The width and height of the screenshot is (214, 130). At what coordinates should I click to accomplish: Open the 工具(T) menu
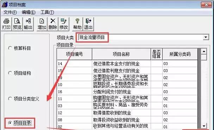point(47,12)
